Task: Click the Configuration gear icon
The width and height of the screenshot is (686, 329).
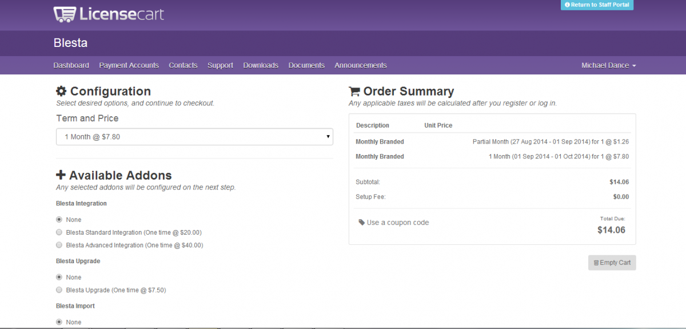Action: point(61,92)
